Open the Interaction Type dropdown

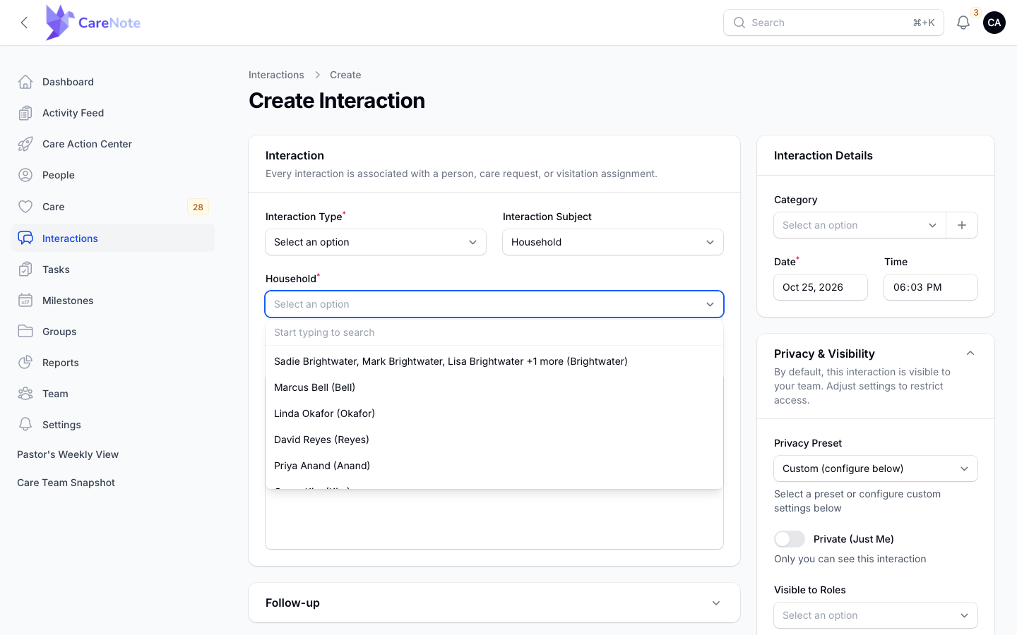[376, 242]
